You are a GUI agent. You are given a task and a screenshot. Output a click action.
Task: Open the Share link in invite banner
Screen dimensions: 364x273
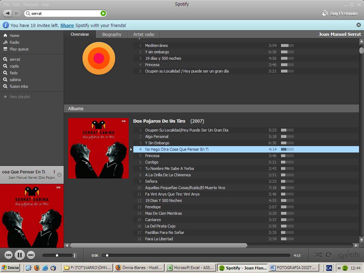click(x=67, y=25)
